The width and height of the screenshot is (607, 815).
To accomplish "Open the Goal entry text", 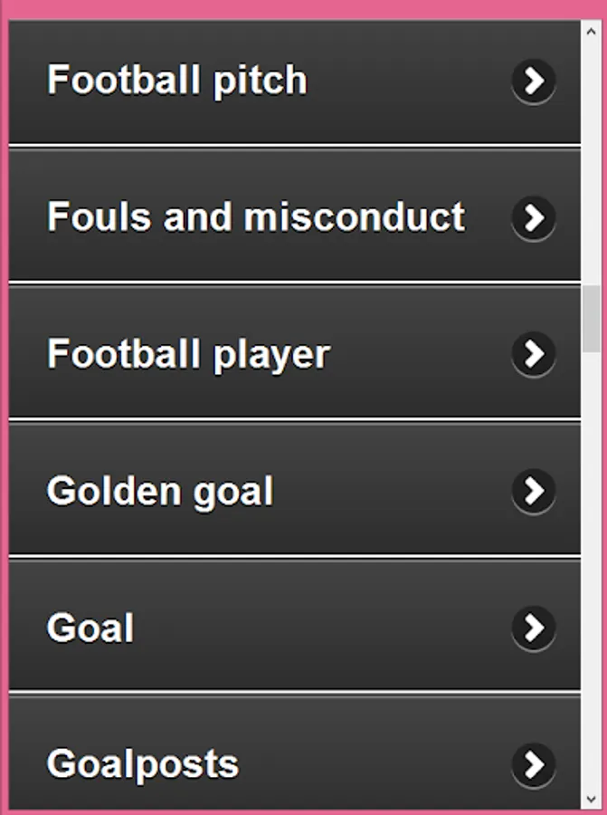I will [x=90, y=628].
